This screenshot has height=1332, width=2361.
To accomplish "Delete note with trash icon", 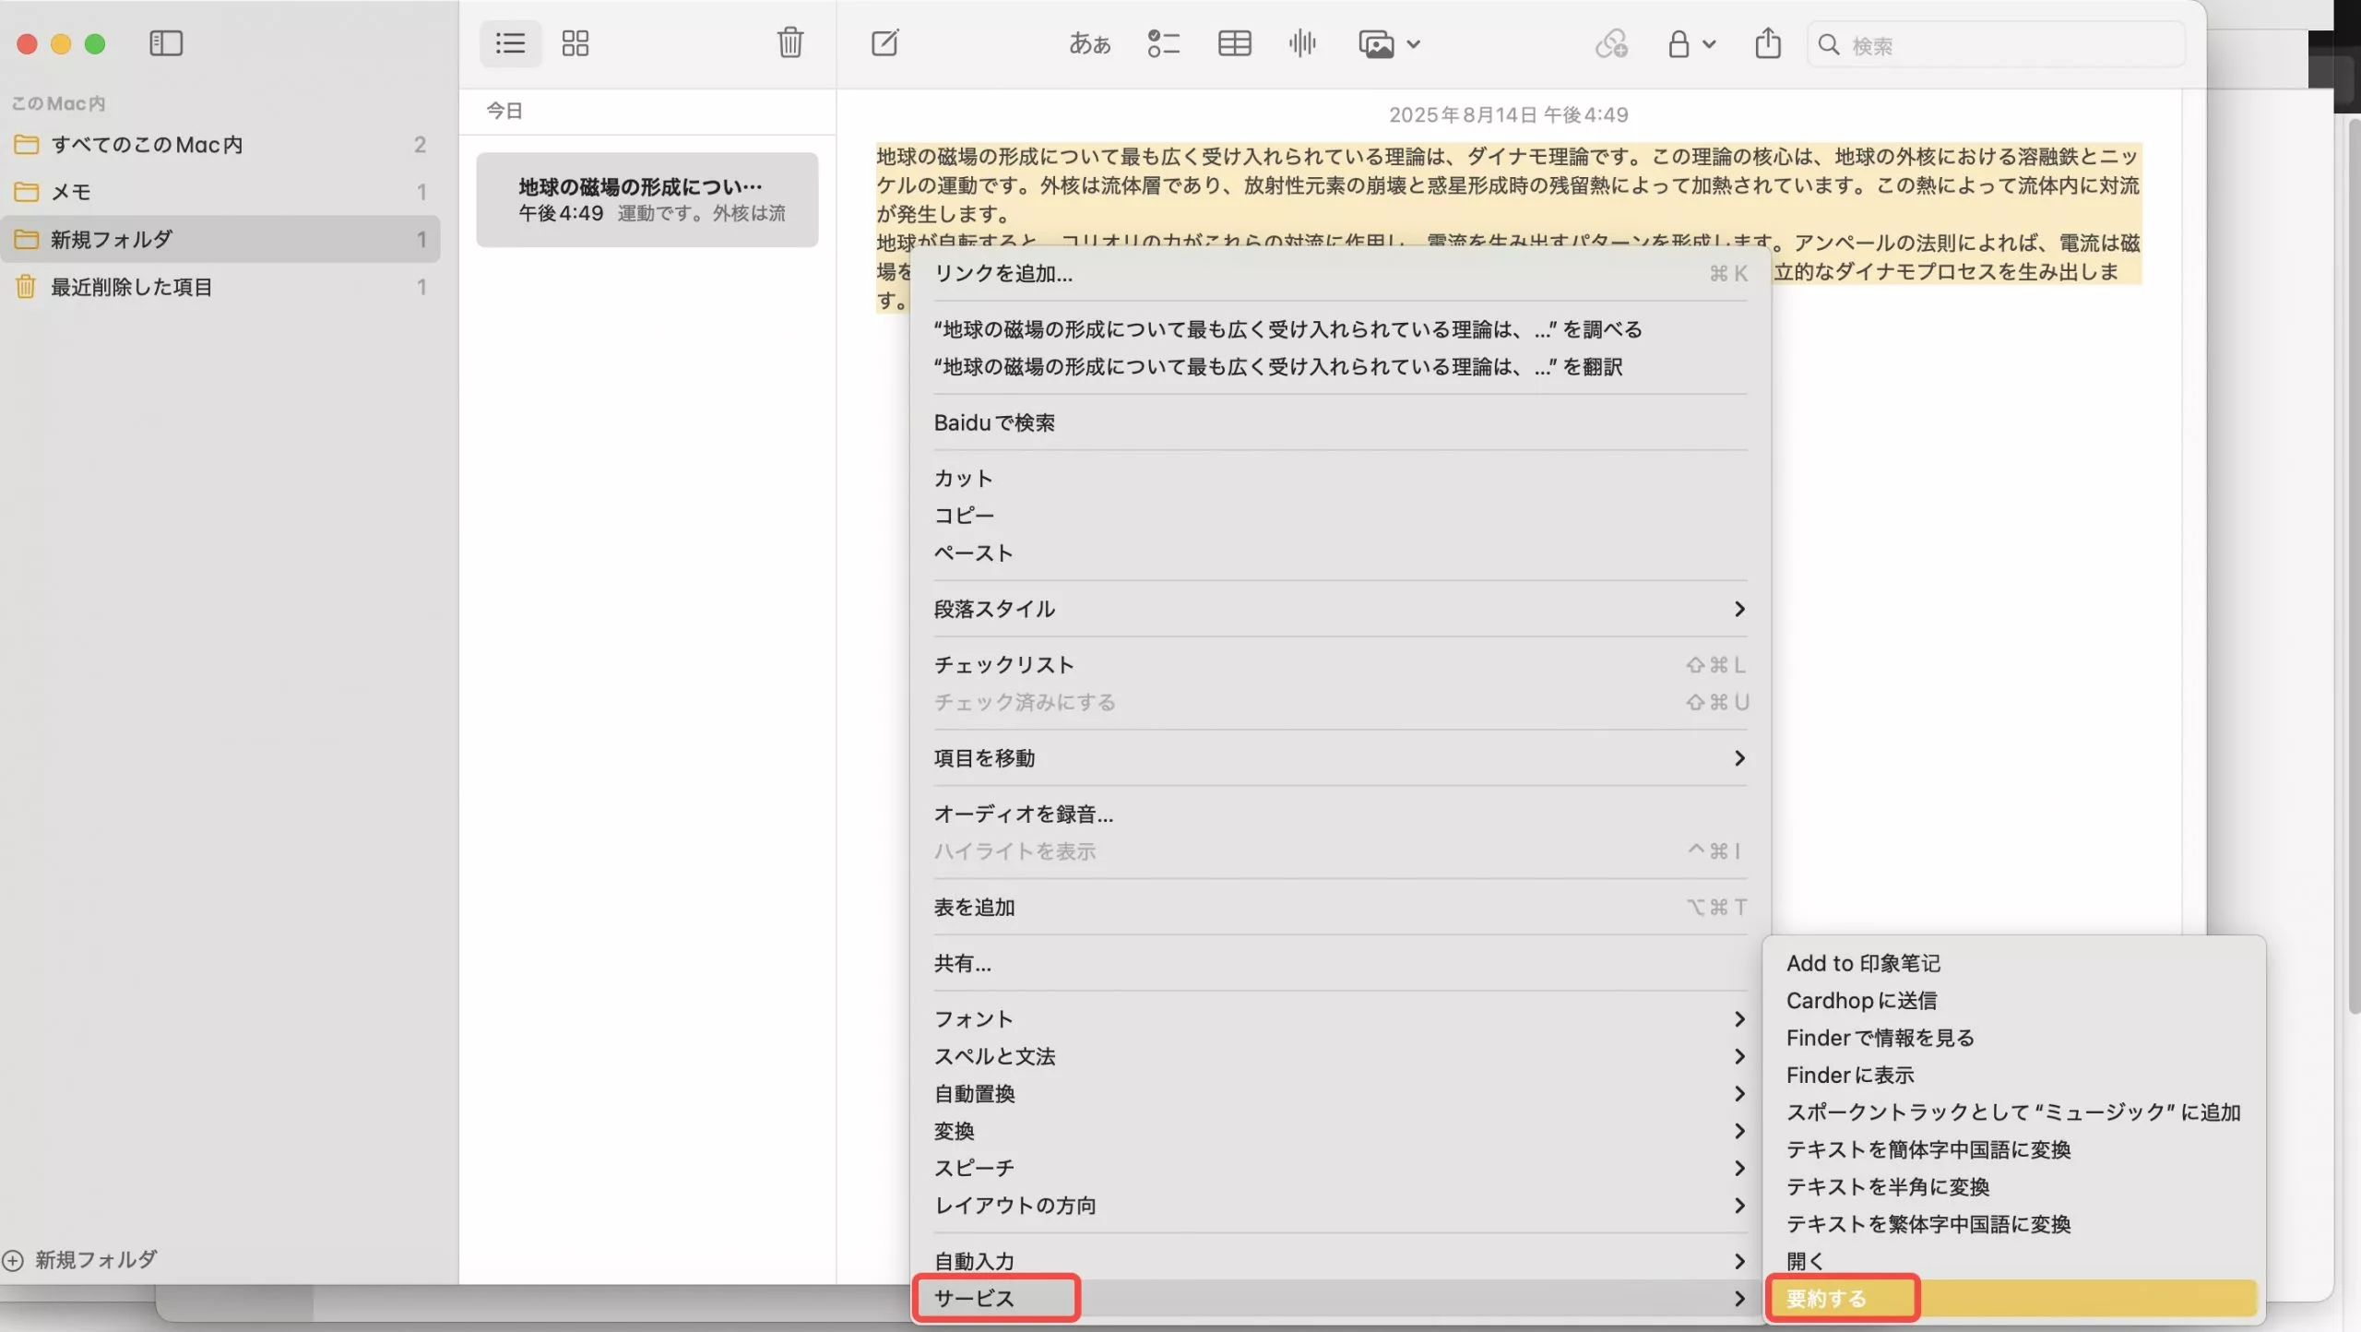I will click(790, 42).
